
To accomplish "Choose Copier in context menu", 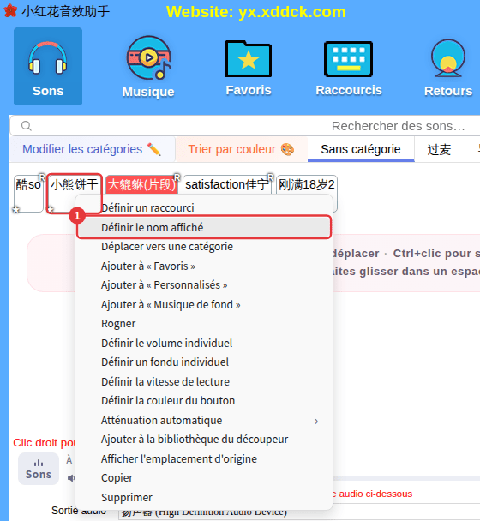I will [x=204, y=478].
